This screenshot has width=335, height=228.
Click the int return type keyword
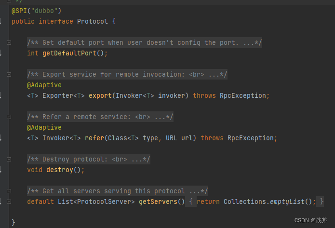(x=33, y=53)
